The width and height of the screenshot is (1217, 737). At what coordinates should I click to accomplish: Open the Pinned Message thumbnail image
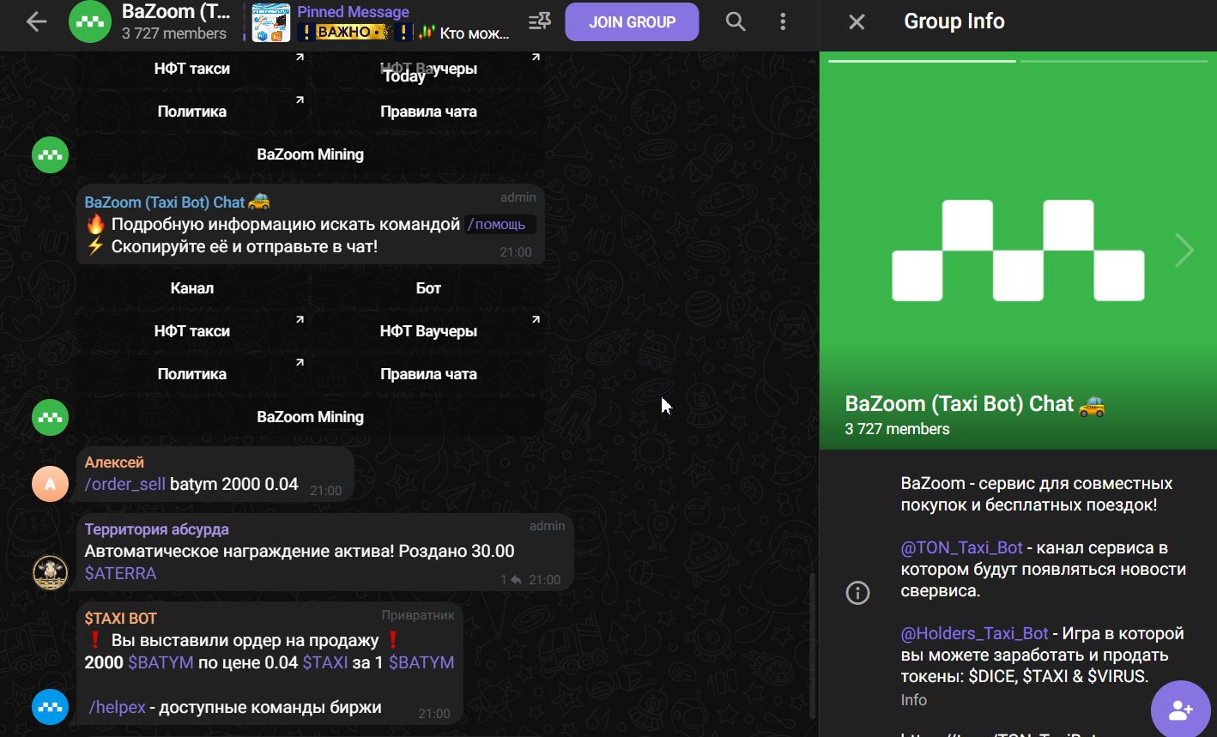coord(270,22)
